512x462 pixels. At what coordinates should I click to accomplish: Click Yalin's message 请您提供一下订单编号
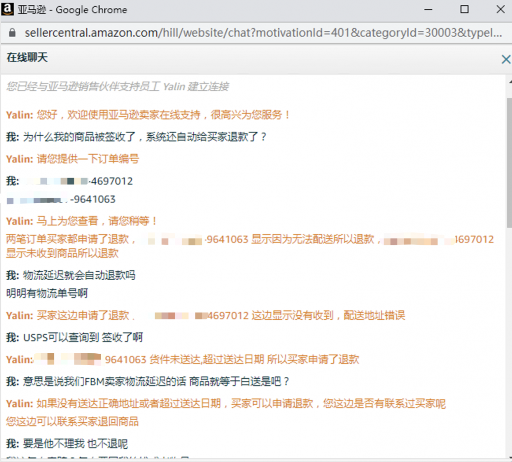point(72,159)
